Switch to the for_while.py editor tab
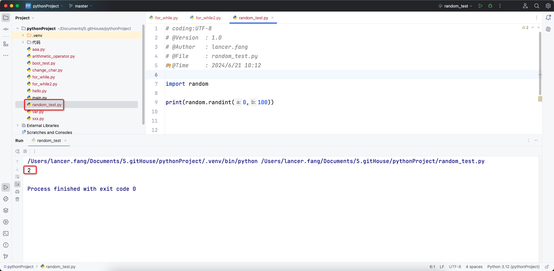 (166, 18)
